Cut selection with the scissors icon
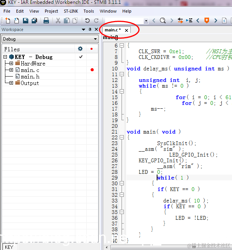Viewport: 232px width, 250px height. [58, 21]
